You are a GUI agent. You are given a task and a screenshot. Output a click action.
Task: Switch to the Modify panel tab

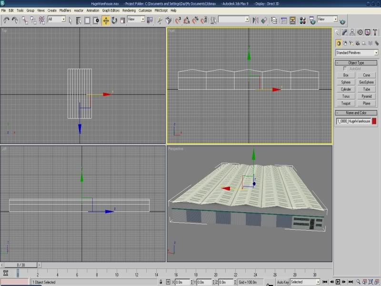click(344, 32)
